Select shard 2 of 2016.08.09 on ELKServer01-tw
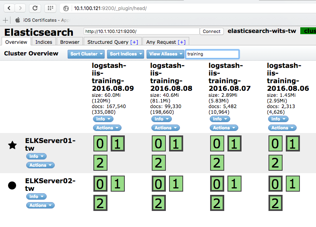Screen dimensions: 316x227 tap(100, 163)
